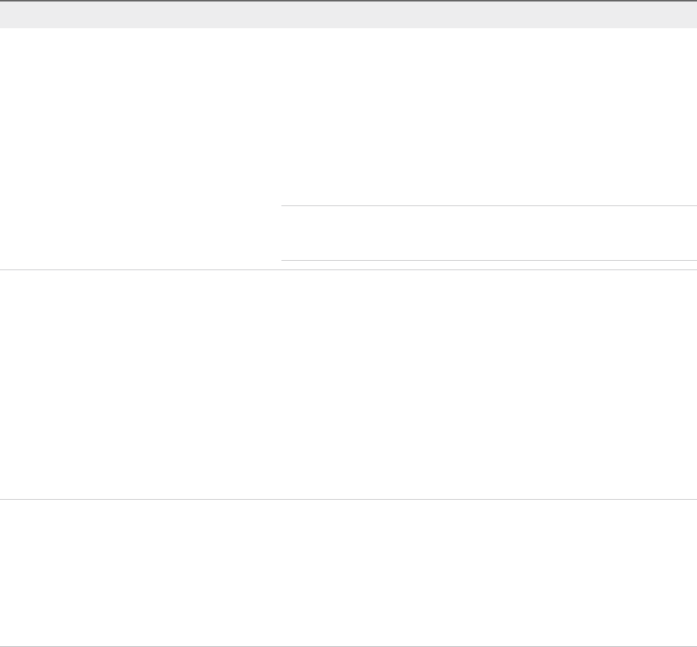Viewport: 697px width, 647px height.
Task: Click the upper rule of the inset box
Action: pos(488,205)
